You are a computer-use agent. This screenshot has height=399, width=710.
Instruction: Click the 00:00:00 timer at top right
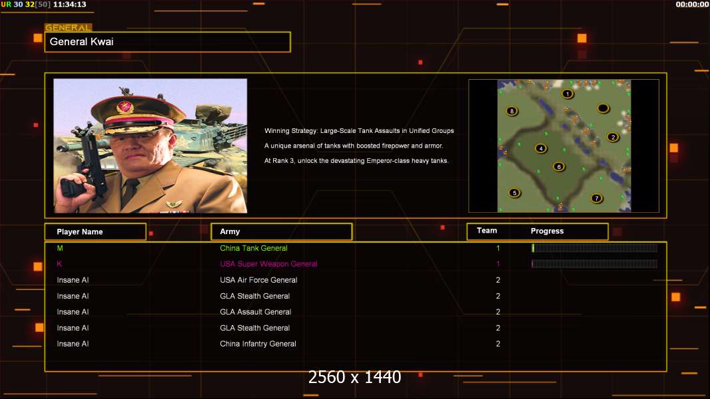point(692,4)
